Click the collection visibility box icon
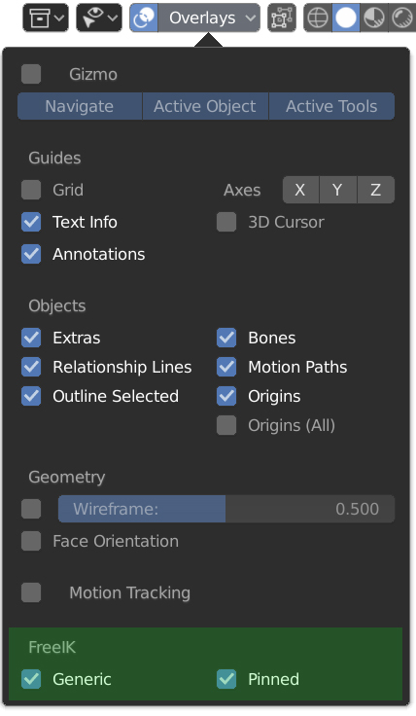The width and height of the screenshot is (416, 716). pos(39,18)
